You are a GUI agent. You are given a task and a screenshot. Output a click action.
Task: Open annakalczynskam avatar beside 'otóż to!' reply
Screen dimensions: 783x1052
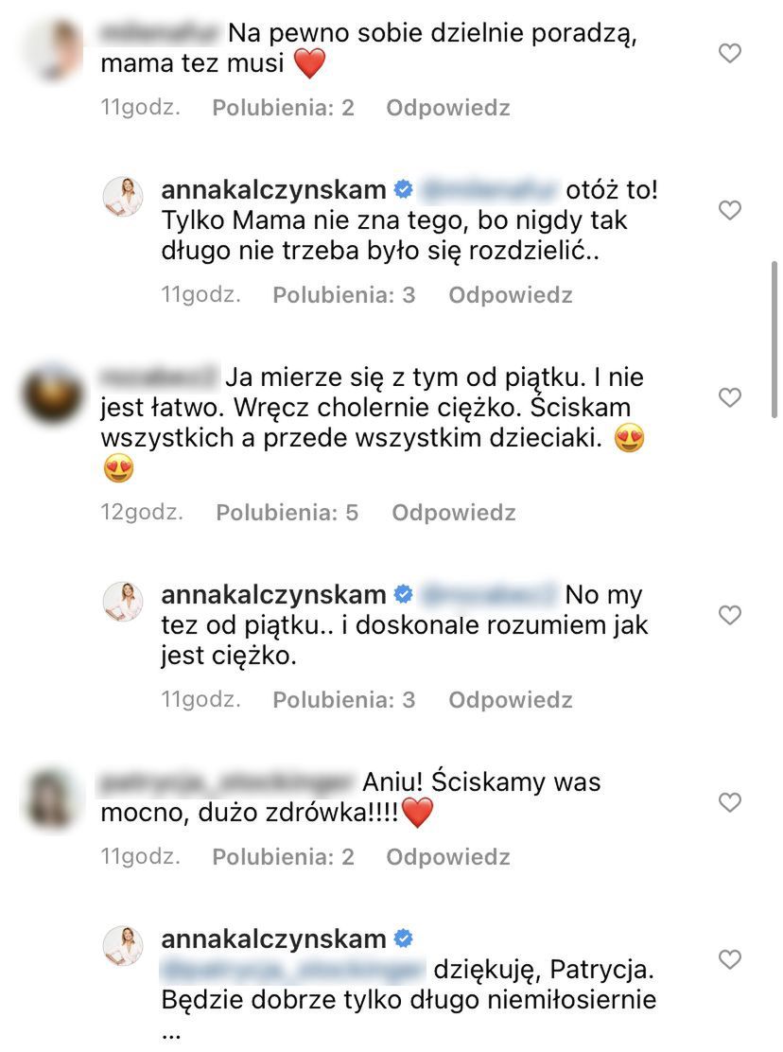pyautogui.click(x=123, y=197)
